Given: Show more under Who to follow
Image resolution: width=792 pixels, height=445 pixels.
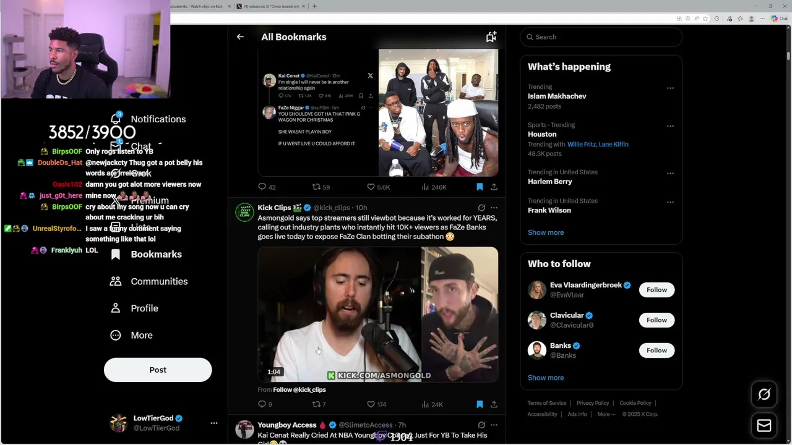Looking at the screenshot, I should [546, 378].
